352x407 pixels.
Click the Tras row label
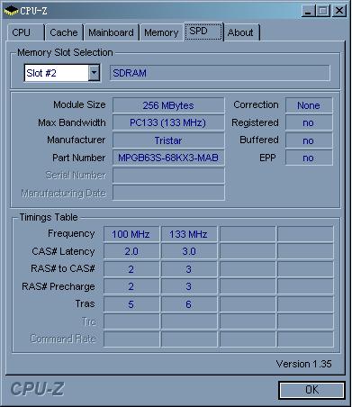pyautogui.click(x=86, y=303)
